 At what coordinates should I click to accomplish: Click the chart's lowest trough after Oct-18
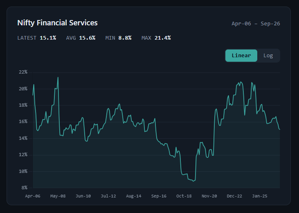point(193,181)
